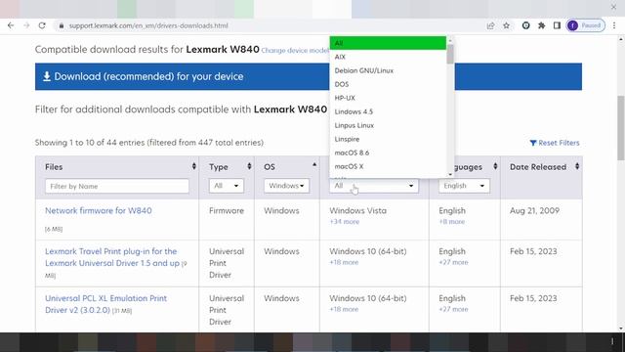Screen dimensions: 625x352
Task: Click the address bar URL
Action: [148, 25]
